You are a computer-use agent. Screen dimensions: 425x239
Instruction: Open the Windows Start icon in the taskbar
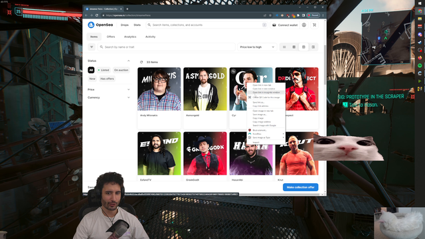[420, 3]
